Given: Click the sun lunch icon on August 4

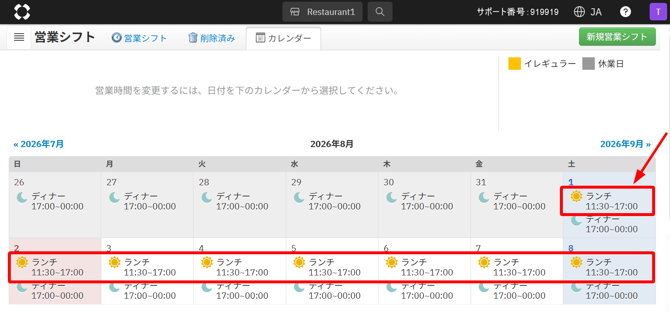Looking at the screenshot, I should (206, 262).
